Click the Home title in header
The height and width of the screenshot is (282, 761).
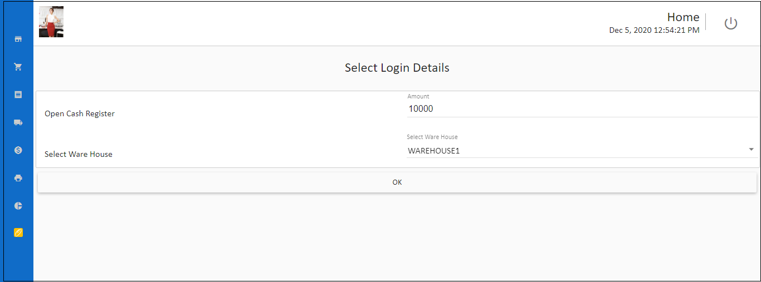point(683,17)
